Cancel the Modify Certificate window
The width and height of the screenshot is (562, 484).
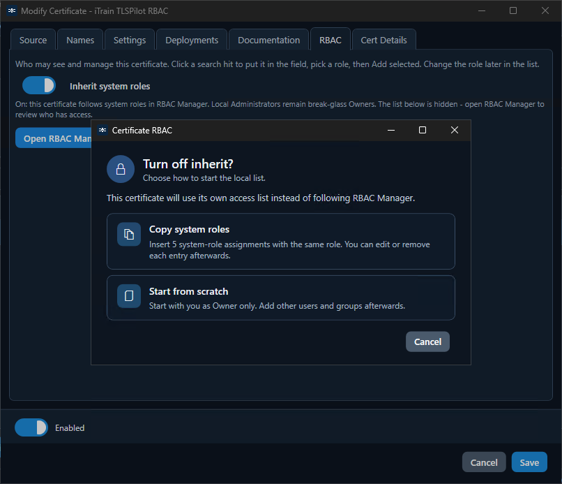pyautogui.click(x=484, y=462)
